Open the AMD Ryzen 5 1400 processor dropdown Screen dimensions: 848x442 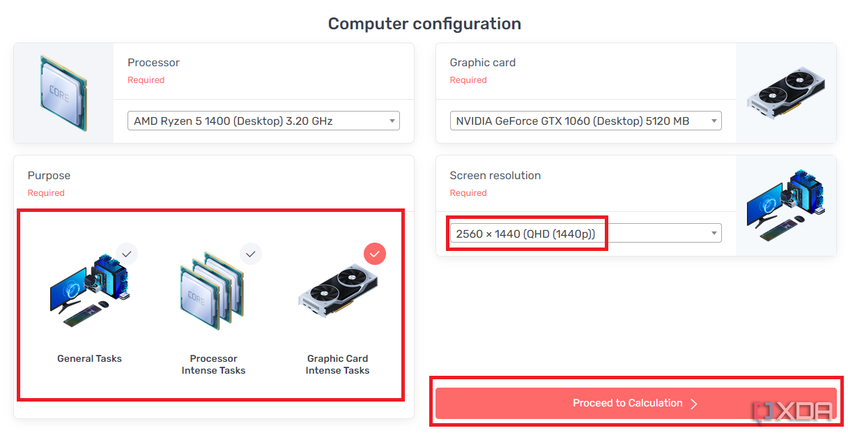(x=263, y=121)
